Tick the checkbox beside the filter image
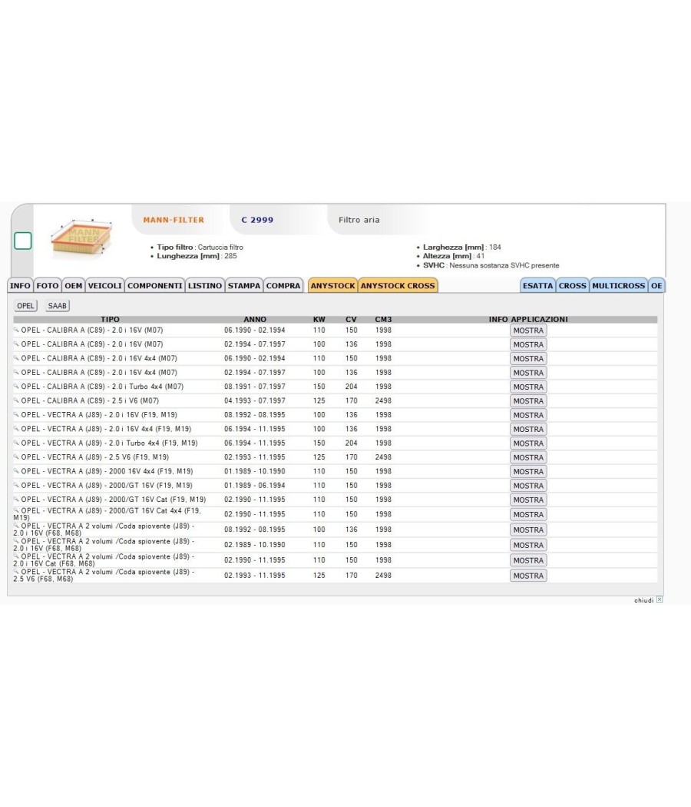This screenshot has width=691, height=807. pyautogui.click(x=22, y=241)
